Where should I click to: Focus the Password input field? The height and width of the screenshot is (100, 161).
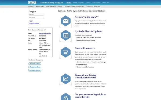click(x=36, y=18)
